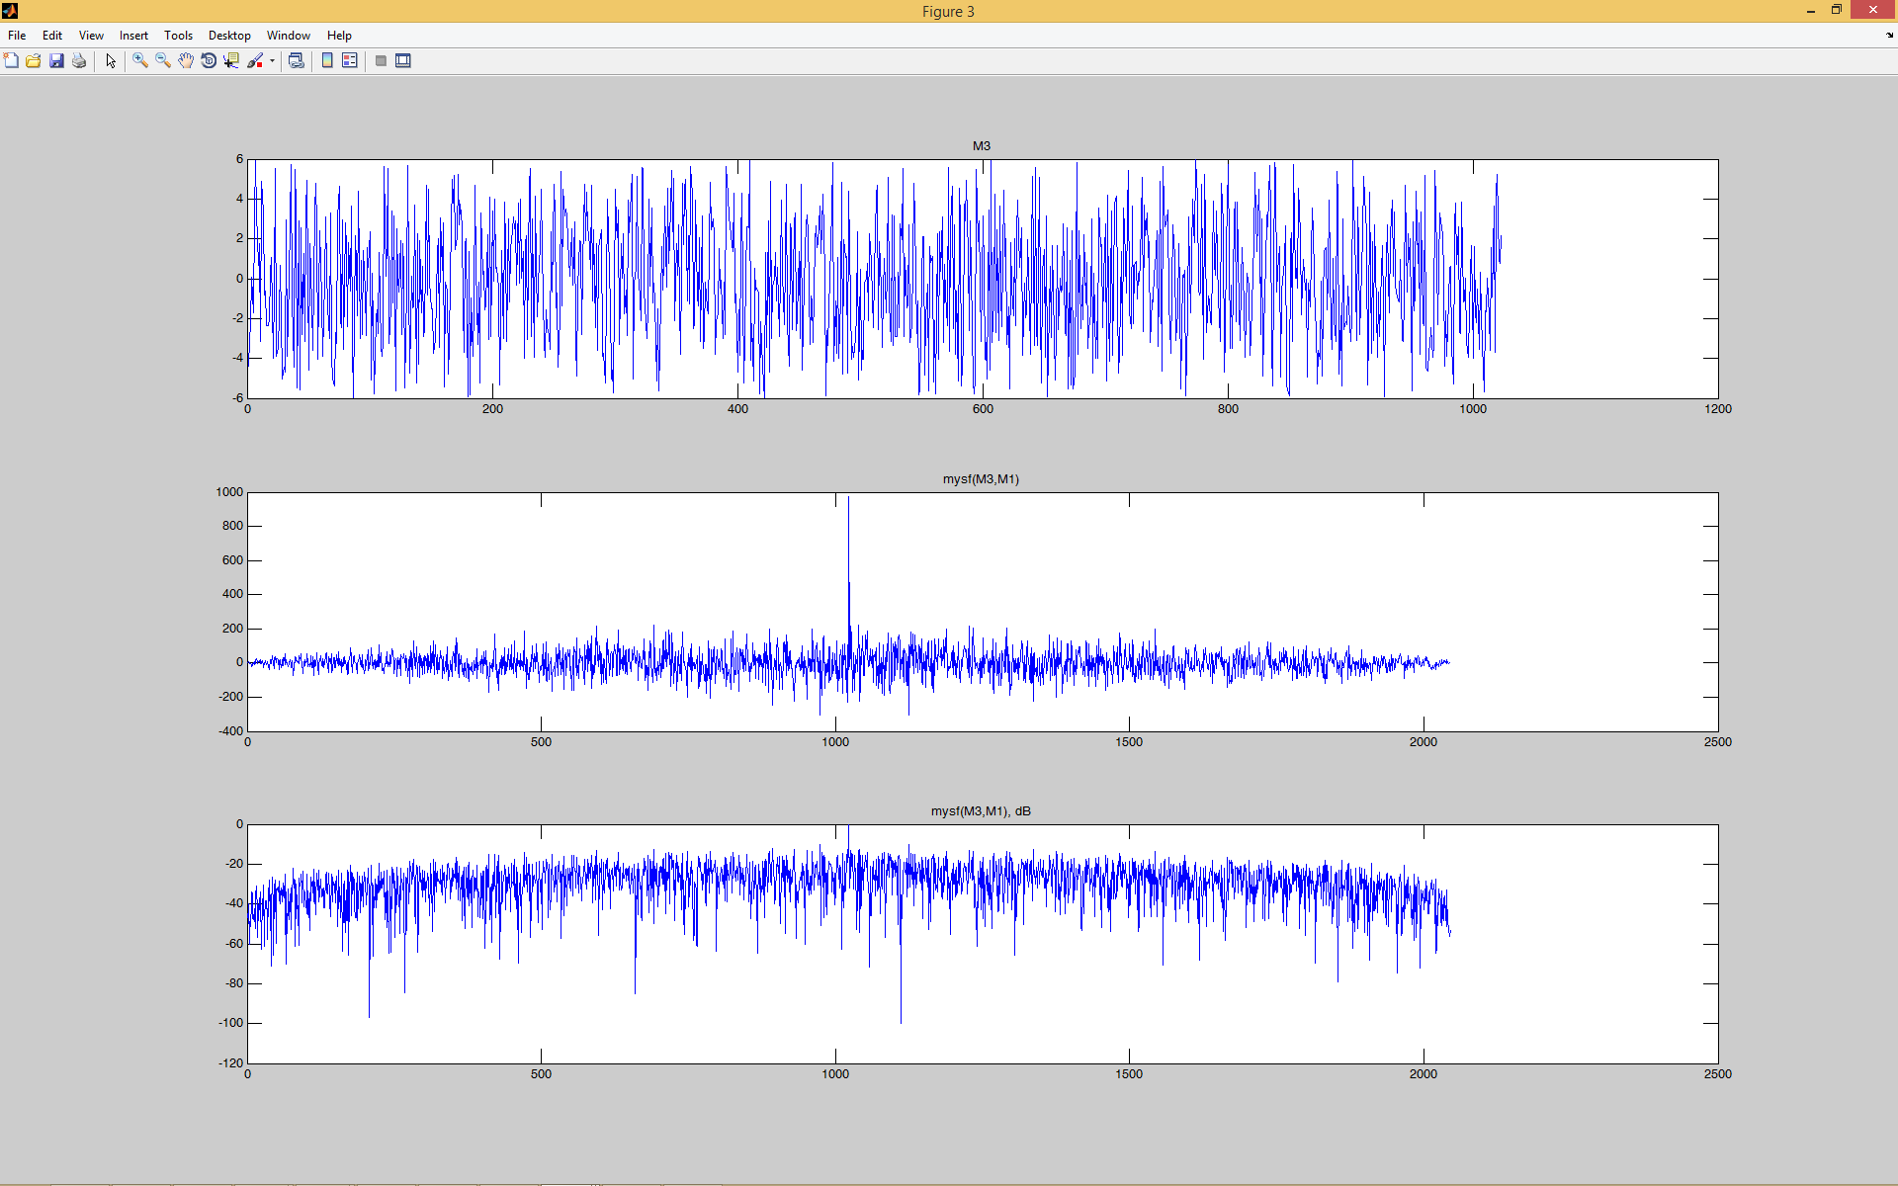This screenshot has width=1898, height=1186.
Task: Toggle the Edit Plot arrow tool
Action: (111, 61)
